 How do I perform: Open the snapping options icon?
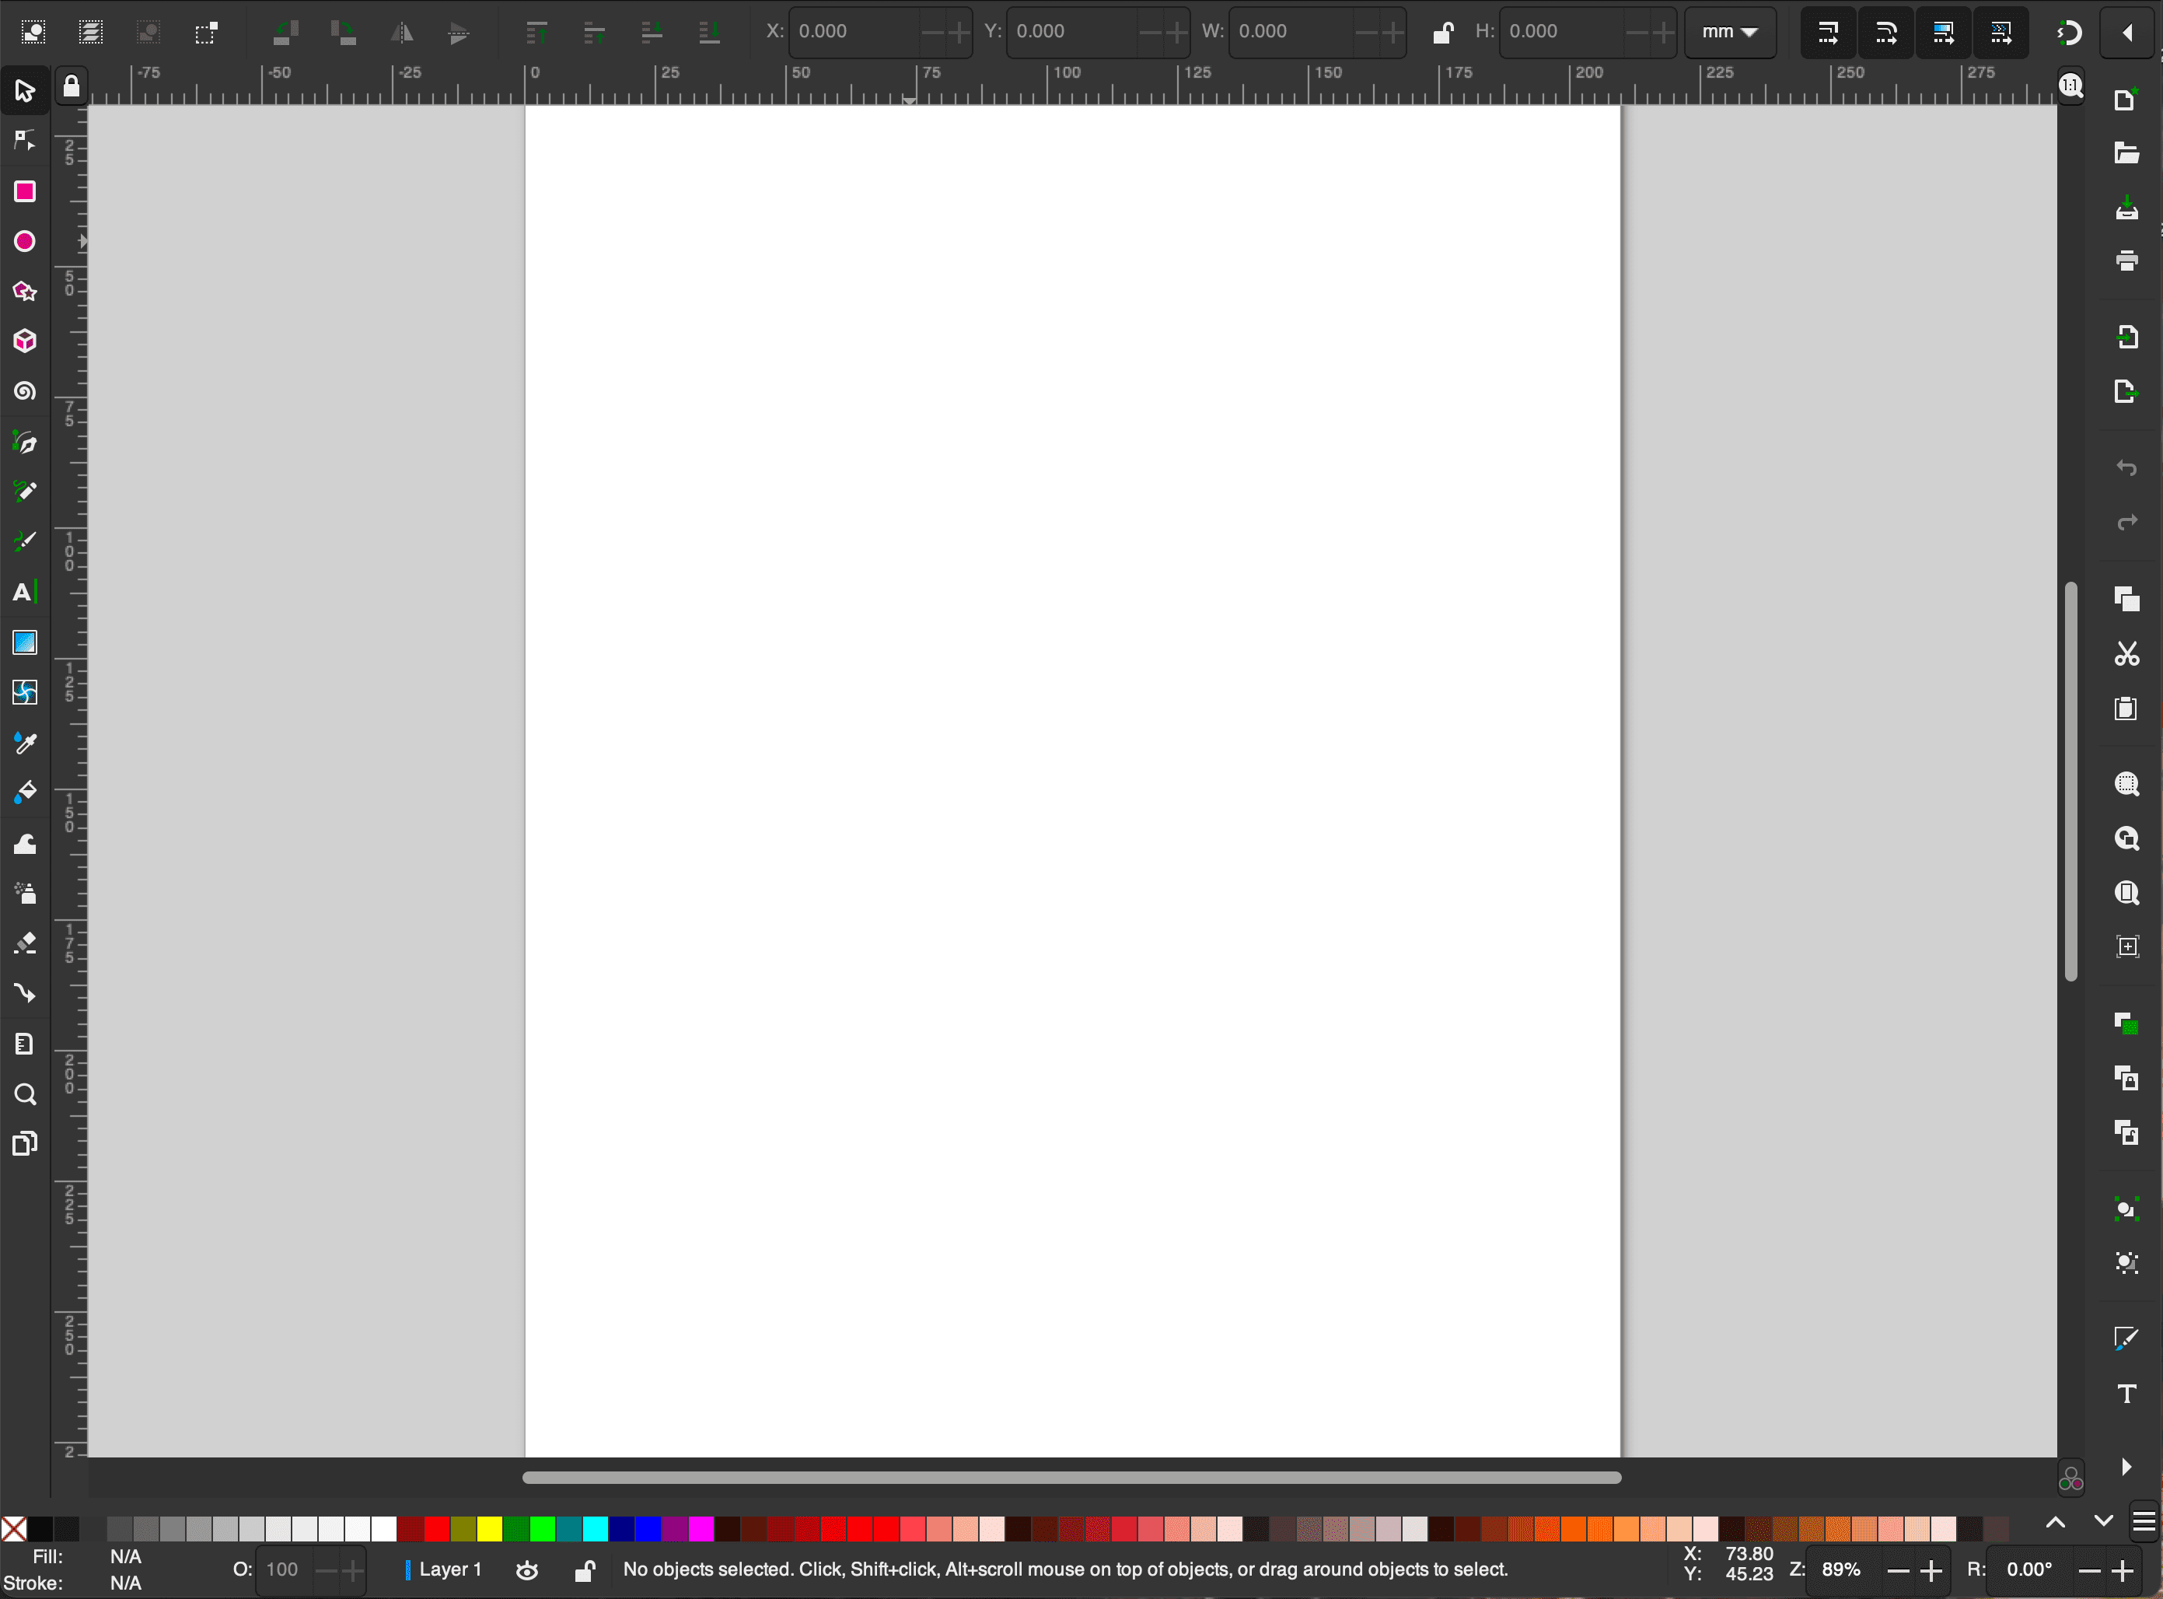(x=2069, y=33)
